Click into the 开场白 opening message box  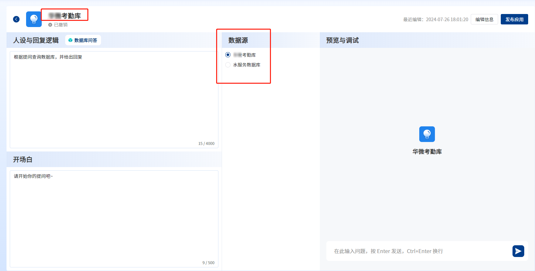point(114,218)
